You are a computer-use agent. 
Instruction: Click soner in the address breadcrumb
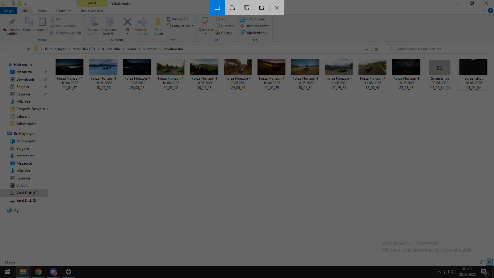point(132,49)
